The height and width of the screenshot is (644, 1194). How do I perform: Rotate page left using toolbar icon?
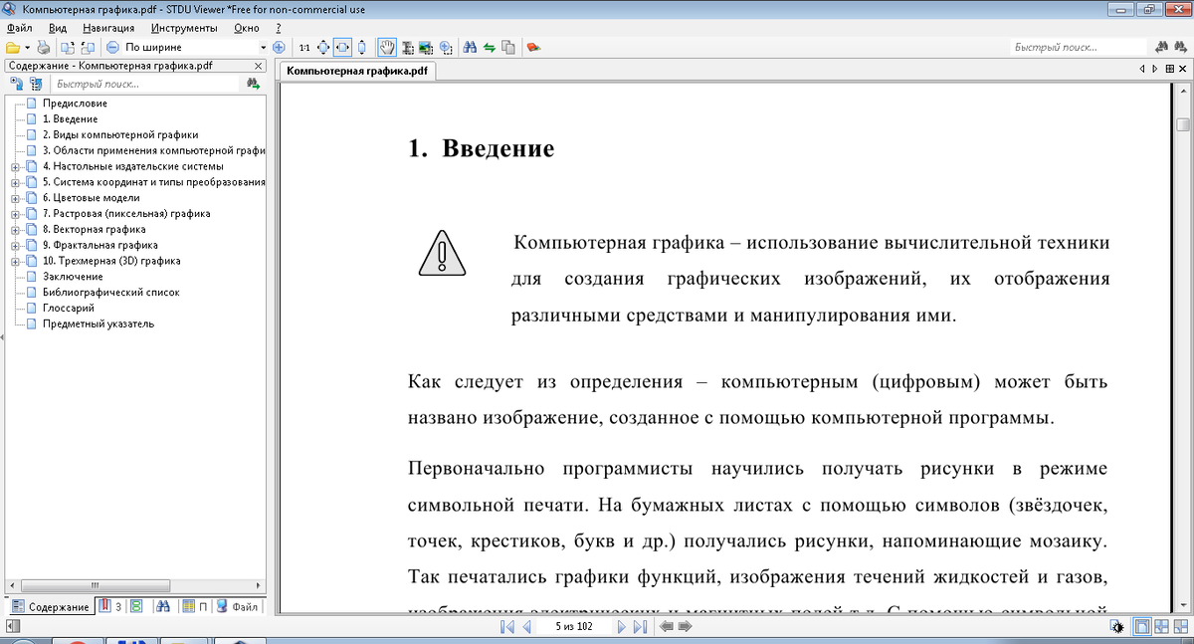point(67,47)
